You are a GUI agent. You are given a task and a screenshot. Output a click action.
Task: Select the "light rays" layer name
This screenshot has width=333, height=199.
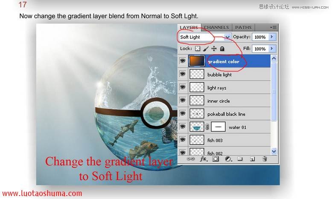216,88
